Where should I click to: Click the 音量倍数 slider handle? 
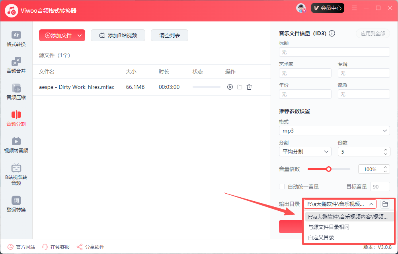pos(329,169)
